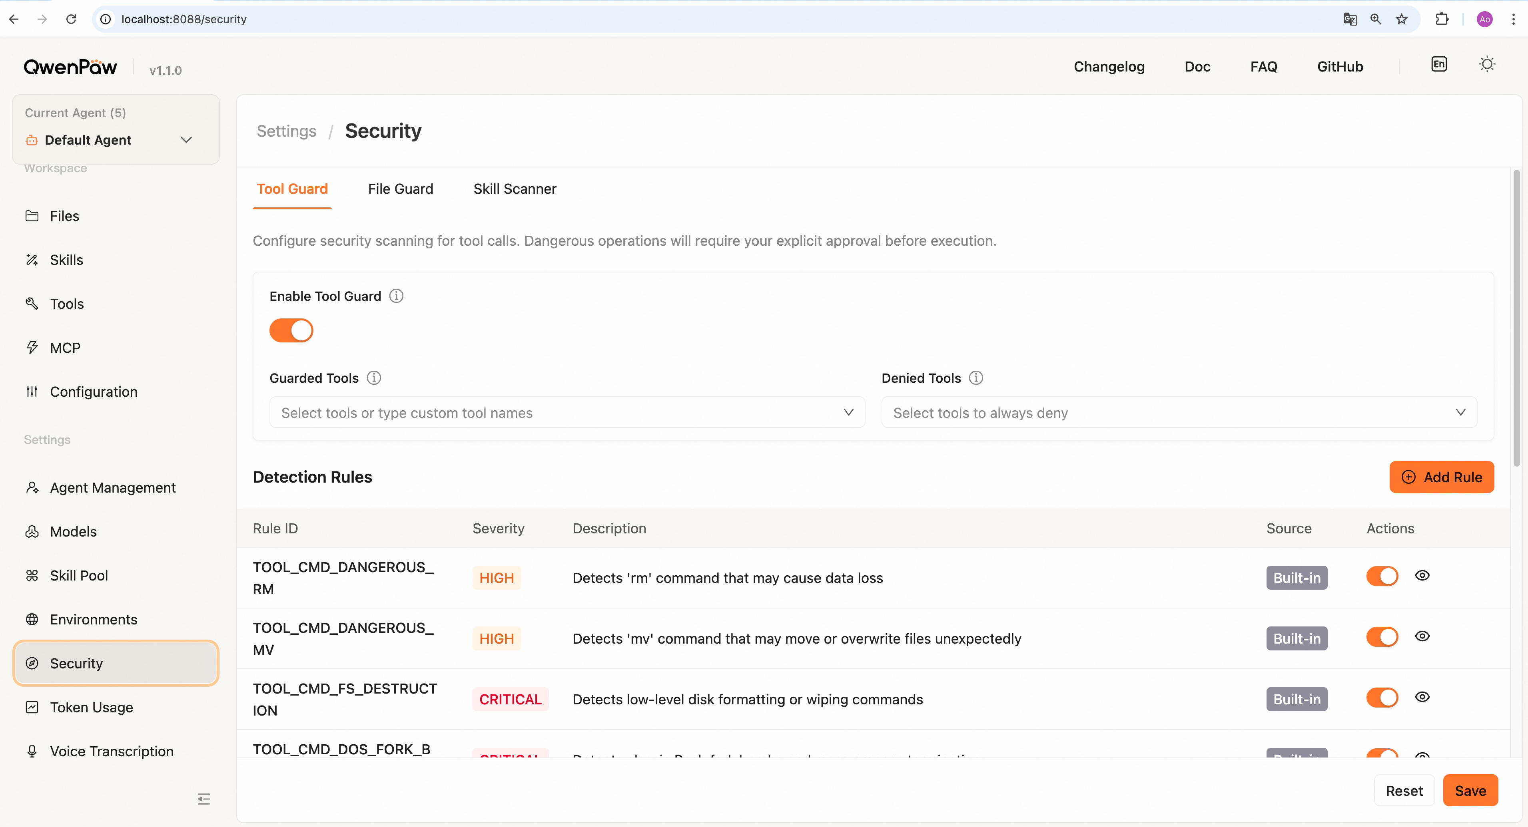Viewport: 1528px width, 827px height.
Task: Open the Denied Tools dropdown
Action: 1179,413
